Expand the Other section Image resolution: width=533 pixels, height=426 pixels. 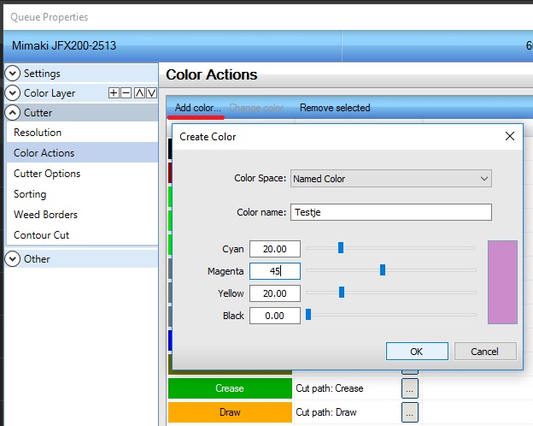[13, 259]
